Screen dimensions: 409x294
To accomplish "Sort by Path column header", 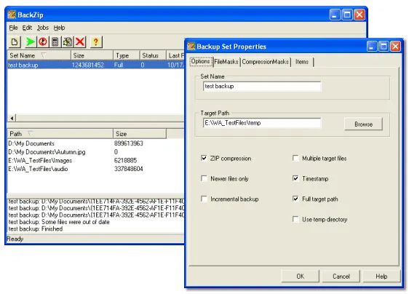I will 60,134.
